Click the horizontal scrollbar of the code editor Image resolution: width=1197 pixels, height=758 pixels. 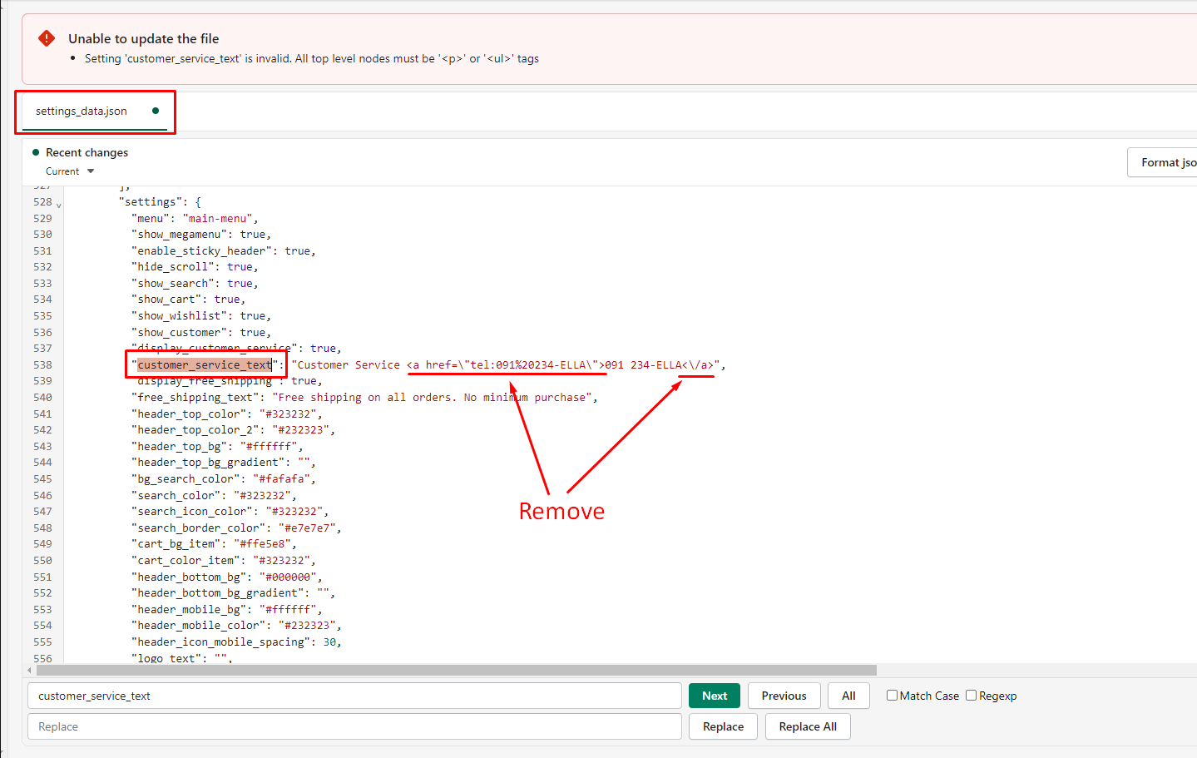pyautogui.click(x=457, y=670)
